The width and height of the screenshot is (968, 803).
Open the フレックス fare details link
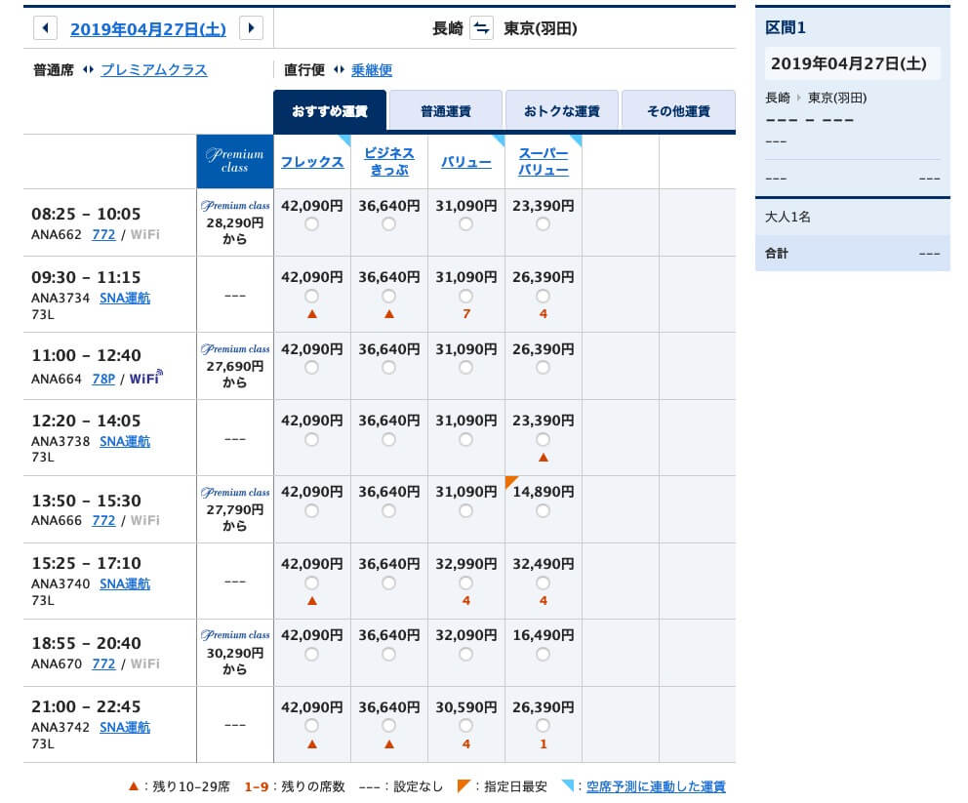tap(311, 162)
